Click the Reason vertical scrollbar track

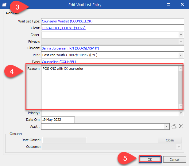(x=181, y=87)
